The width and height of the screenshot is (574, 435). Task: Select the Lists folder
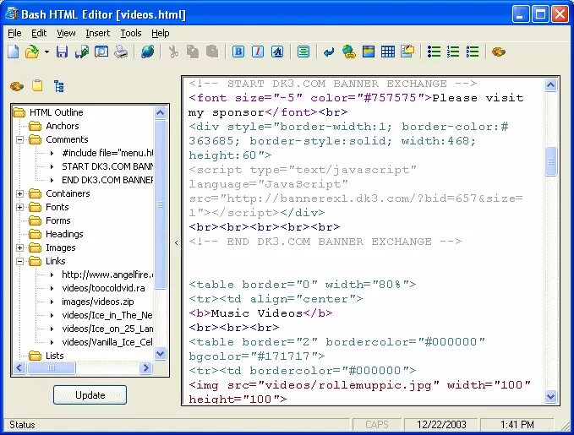pyautogui.click(x=55, y=356)
